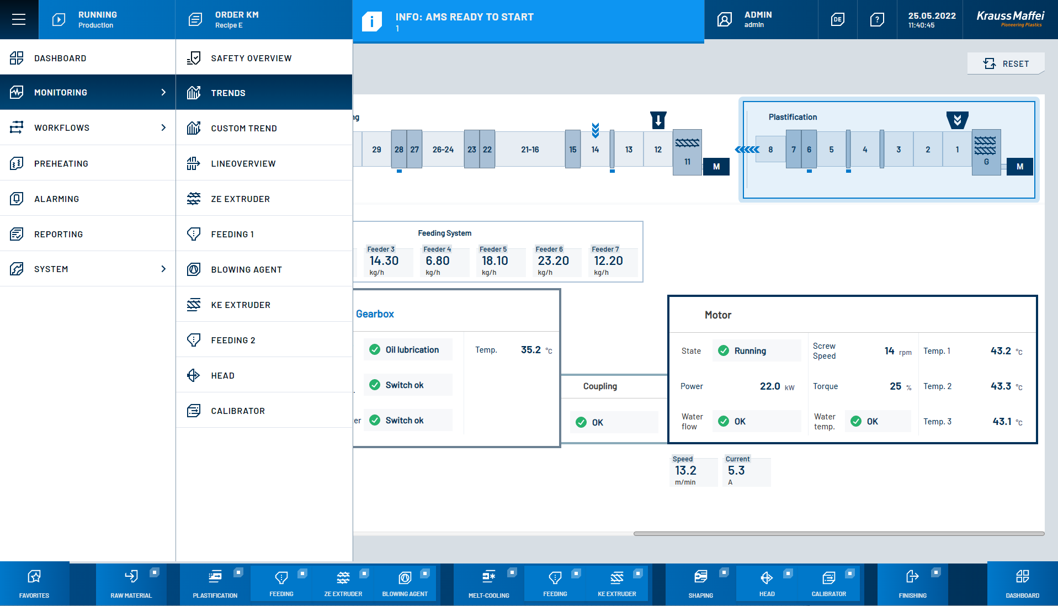Open the hamburger main menu
Screen dimensions: 1058x606
coord(19,19)
